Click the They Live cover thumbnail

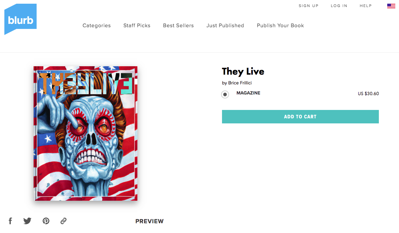(x=86, y=133)
